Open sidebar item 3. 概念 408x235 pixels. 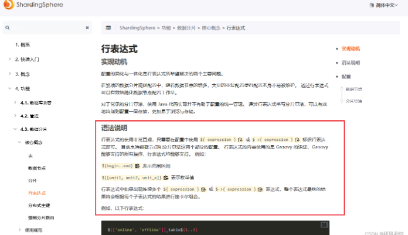coord(22,74)
